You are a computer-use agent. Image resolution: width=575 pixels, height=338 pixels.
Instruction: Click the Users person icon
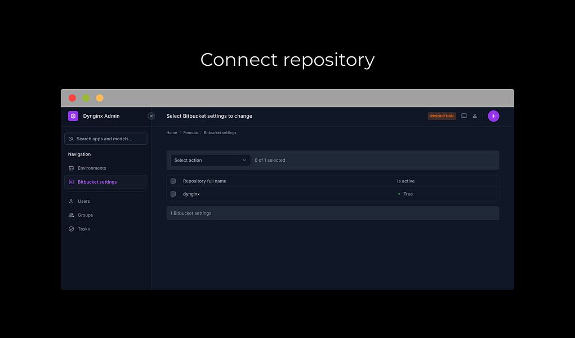point(71,201)
